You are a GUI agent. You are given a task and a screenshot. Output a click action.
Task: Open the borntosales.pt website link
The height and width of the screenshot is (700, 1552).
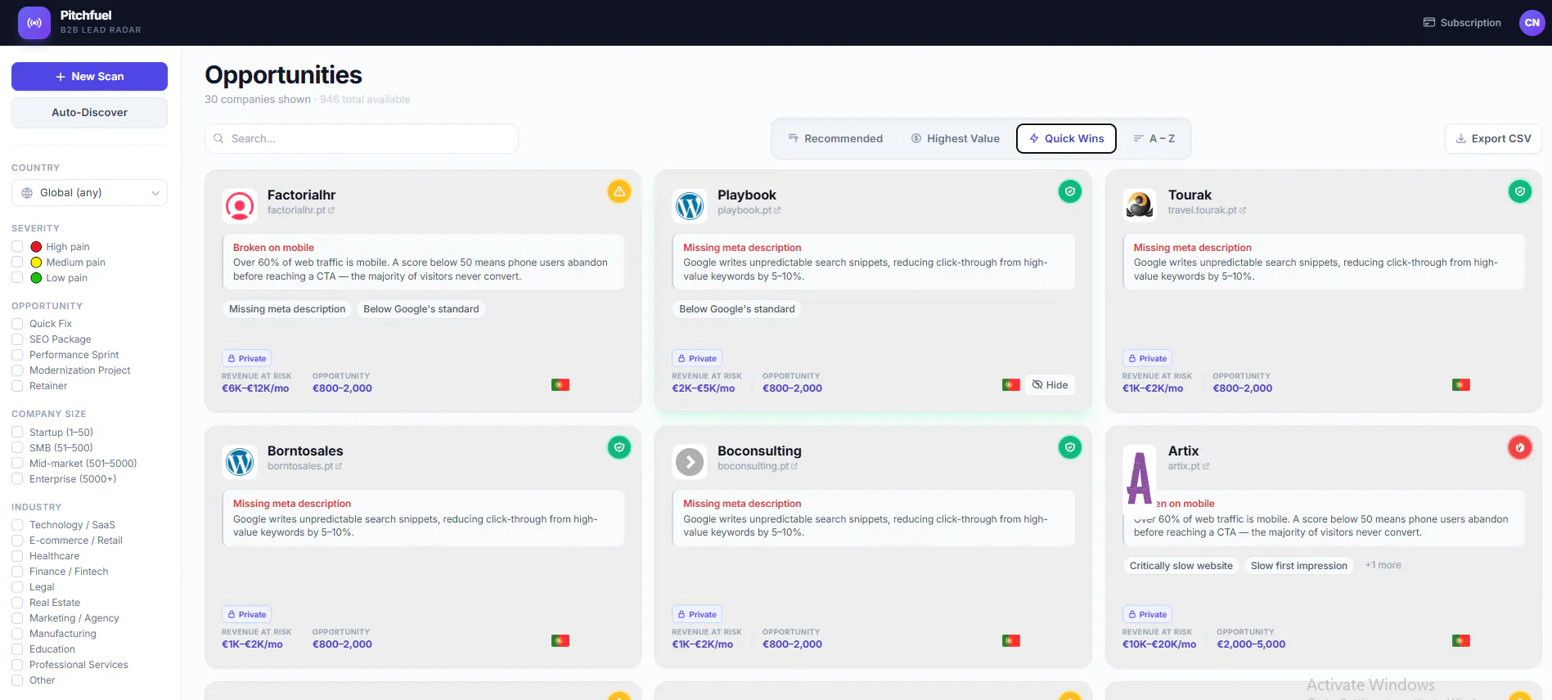click(304, 466)
